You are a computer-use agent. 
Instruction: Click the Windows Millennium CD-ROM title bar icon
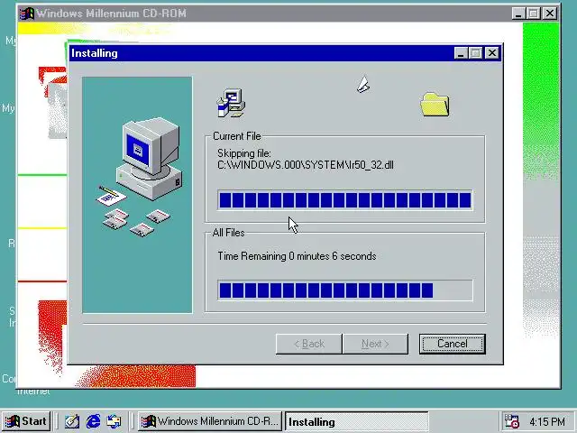pos(26,14)
